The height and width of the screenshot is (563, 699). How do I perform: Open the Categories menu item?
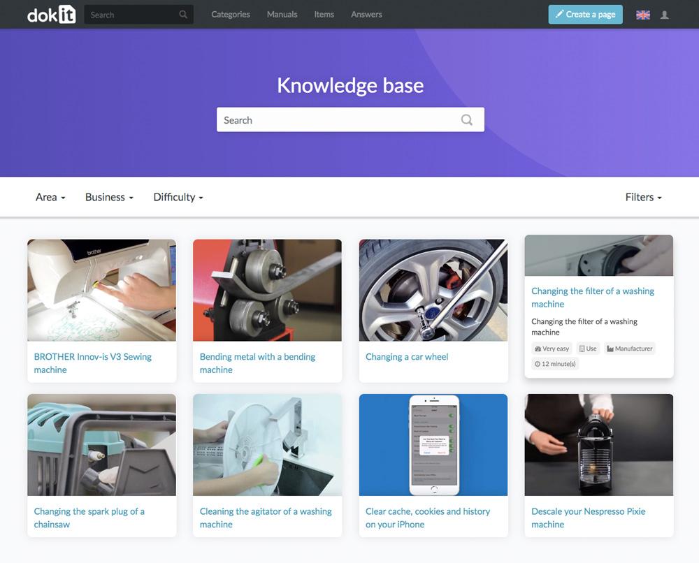coord(231,14)
